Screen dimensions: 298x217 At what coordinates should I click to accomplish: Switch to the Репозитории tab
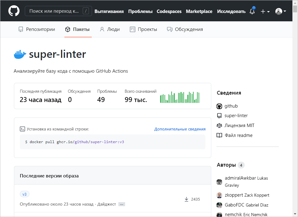(37, 29)
